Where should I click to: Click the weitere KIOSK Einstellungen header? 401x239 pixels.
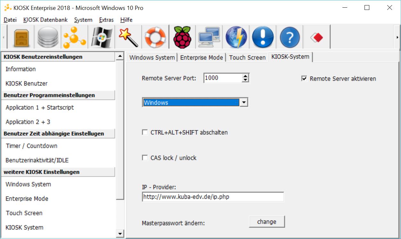[58, 172]
